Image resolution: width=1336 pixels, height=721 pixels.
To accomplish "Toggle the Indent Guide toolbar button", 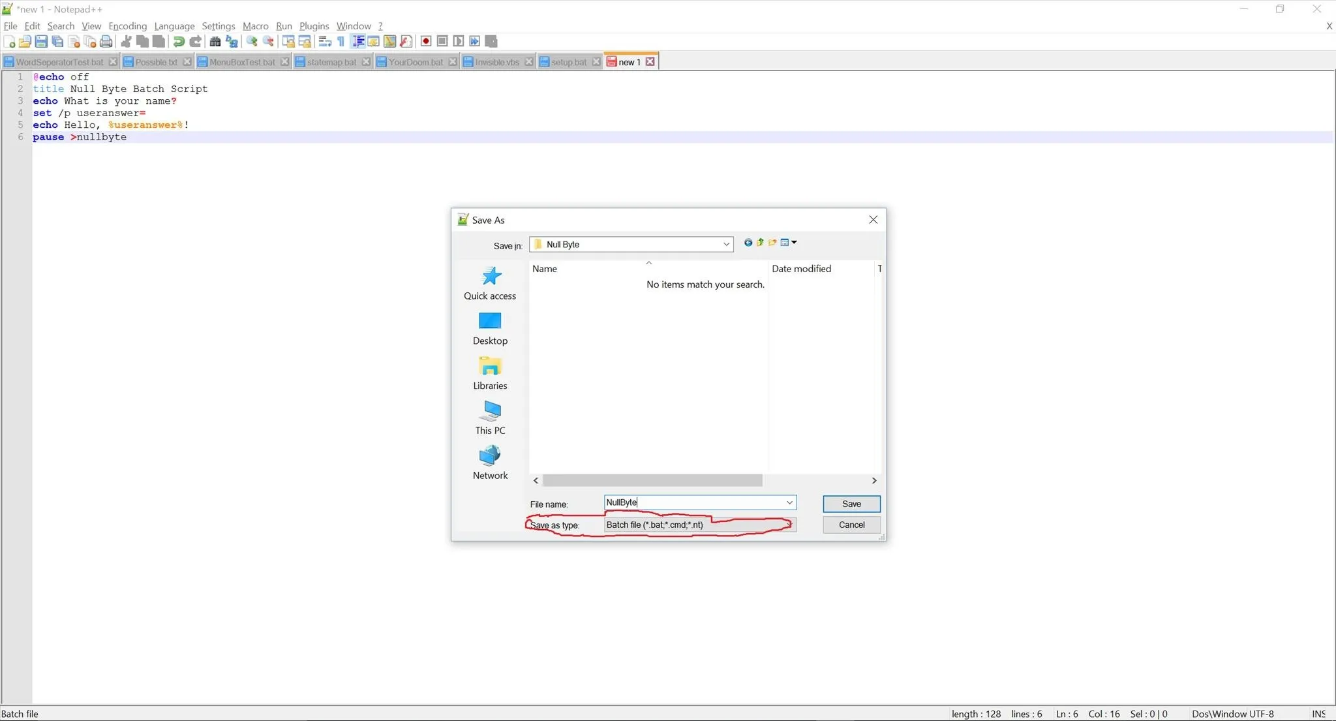I will (358, 42).
